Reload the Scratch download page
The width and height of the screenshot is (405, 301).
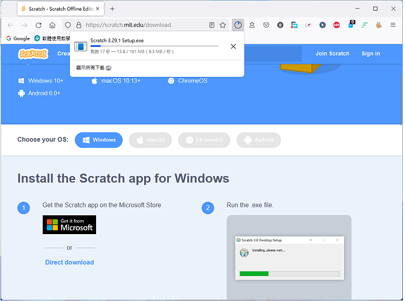[x=39, y=25]
